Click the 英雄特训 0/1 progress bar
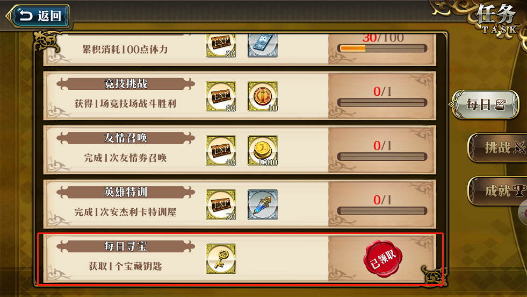527x297 pixels. (x=382, y=211)
